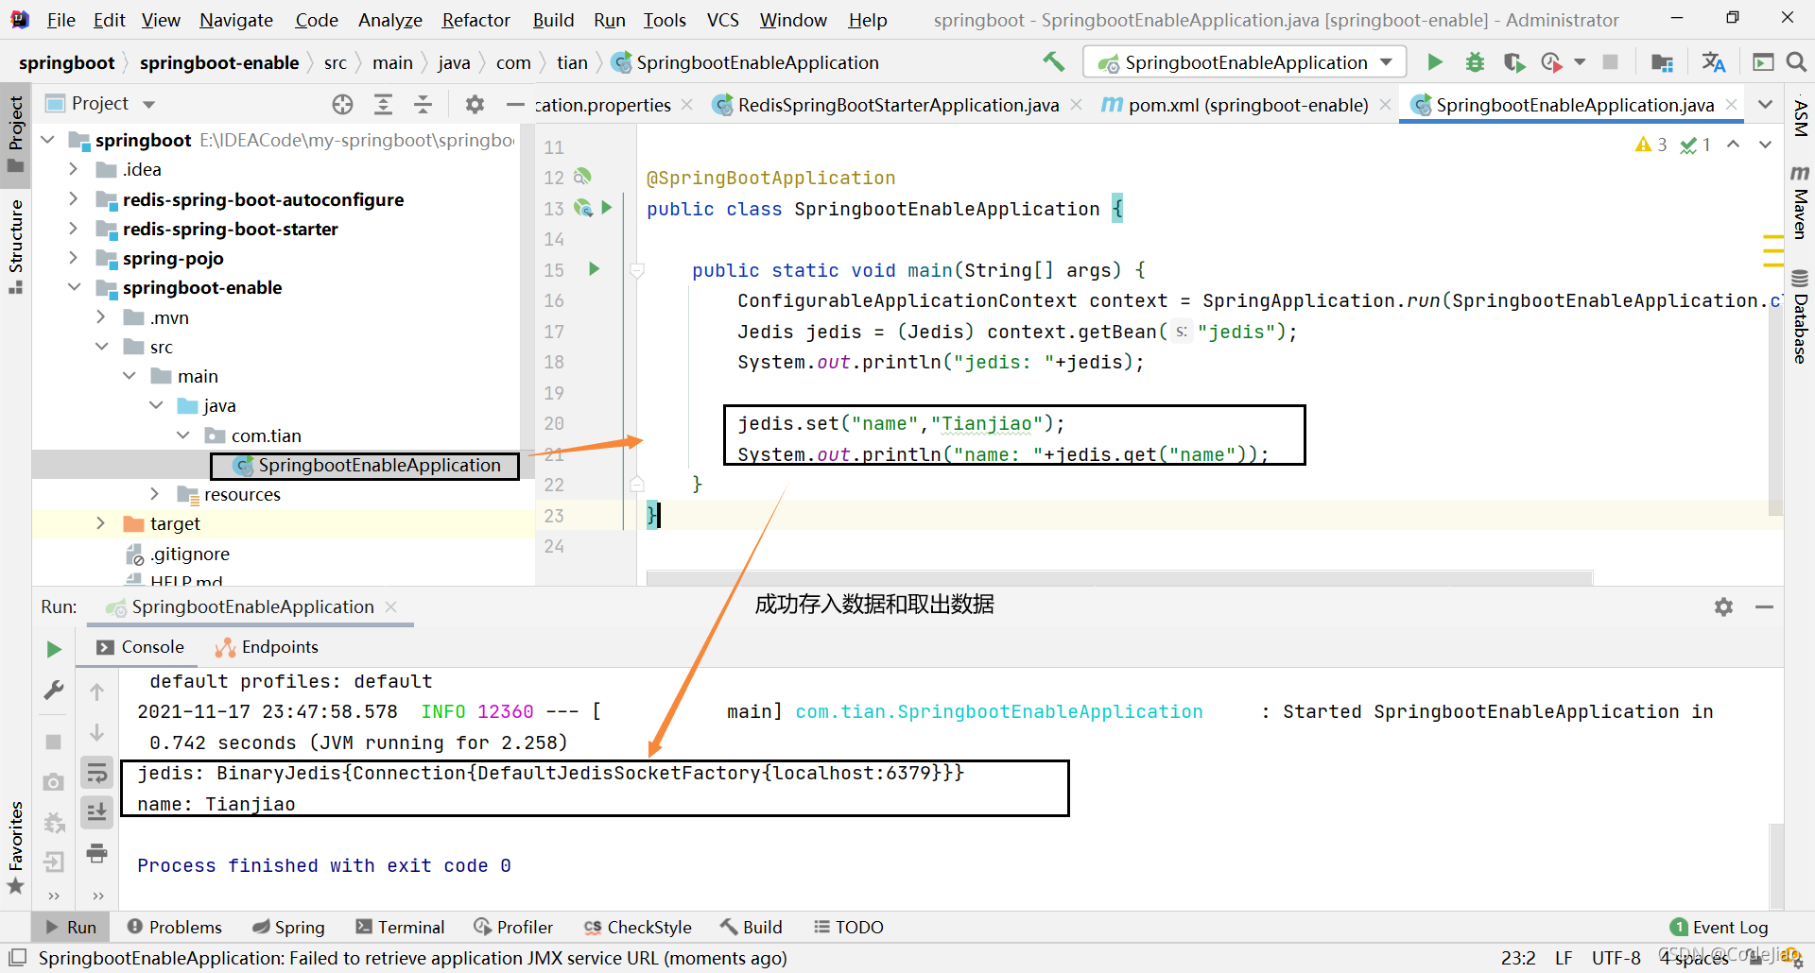Click the print icon in console
The width and height of the screenshot is (1815, 973).
[x=96, y=853]
